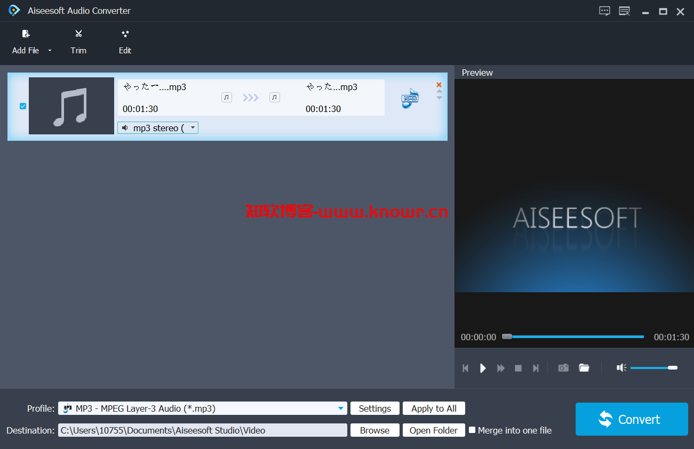Click Apply to All button
Viewport: 694px width, 449px height.
coord(434,408)
